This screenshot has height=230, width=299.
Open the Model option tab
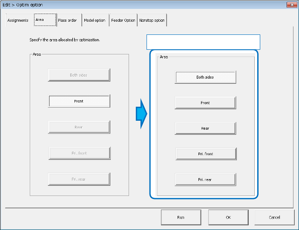point(95,20)
